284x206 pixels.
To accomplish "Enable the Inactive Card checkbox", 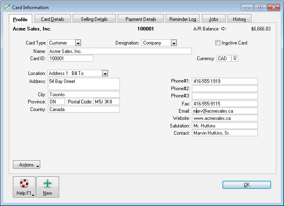I will (218, 43).
